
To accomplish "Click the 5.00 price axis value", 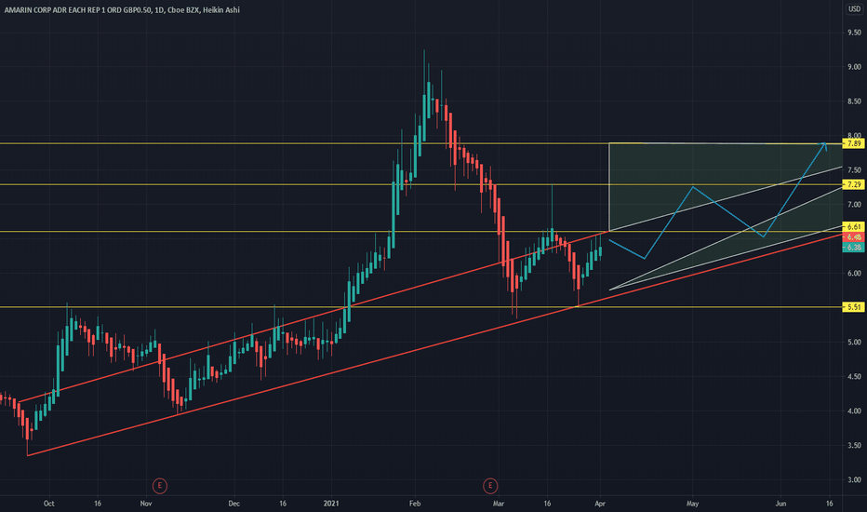I will 854,342.
